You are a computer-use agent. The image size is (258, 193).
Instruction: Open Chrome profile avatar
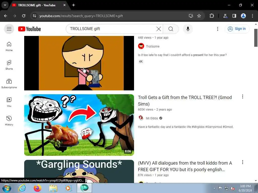click(243, 16)
